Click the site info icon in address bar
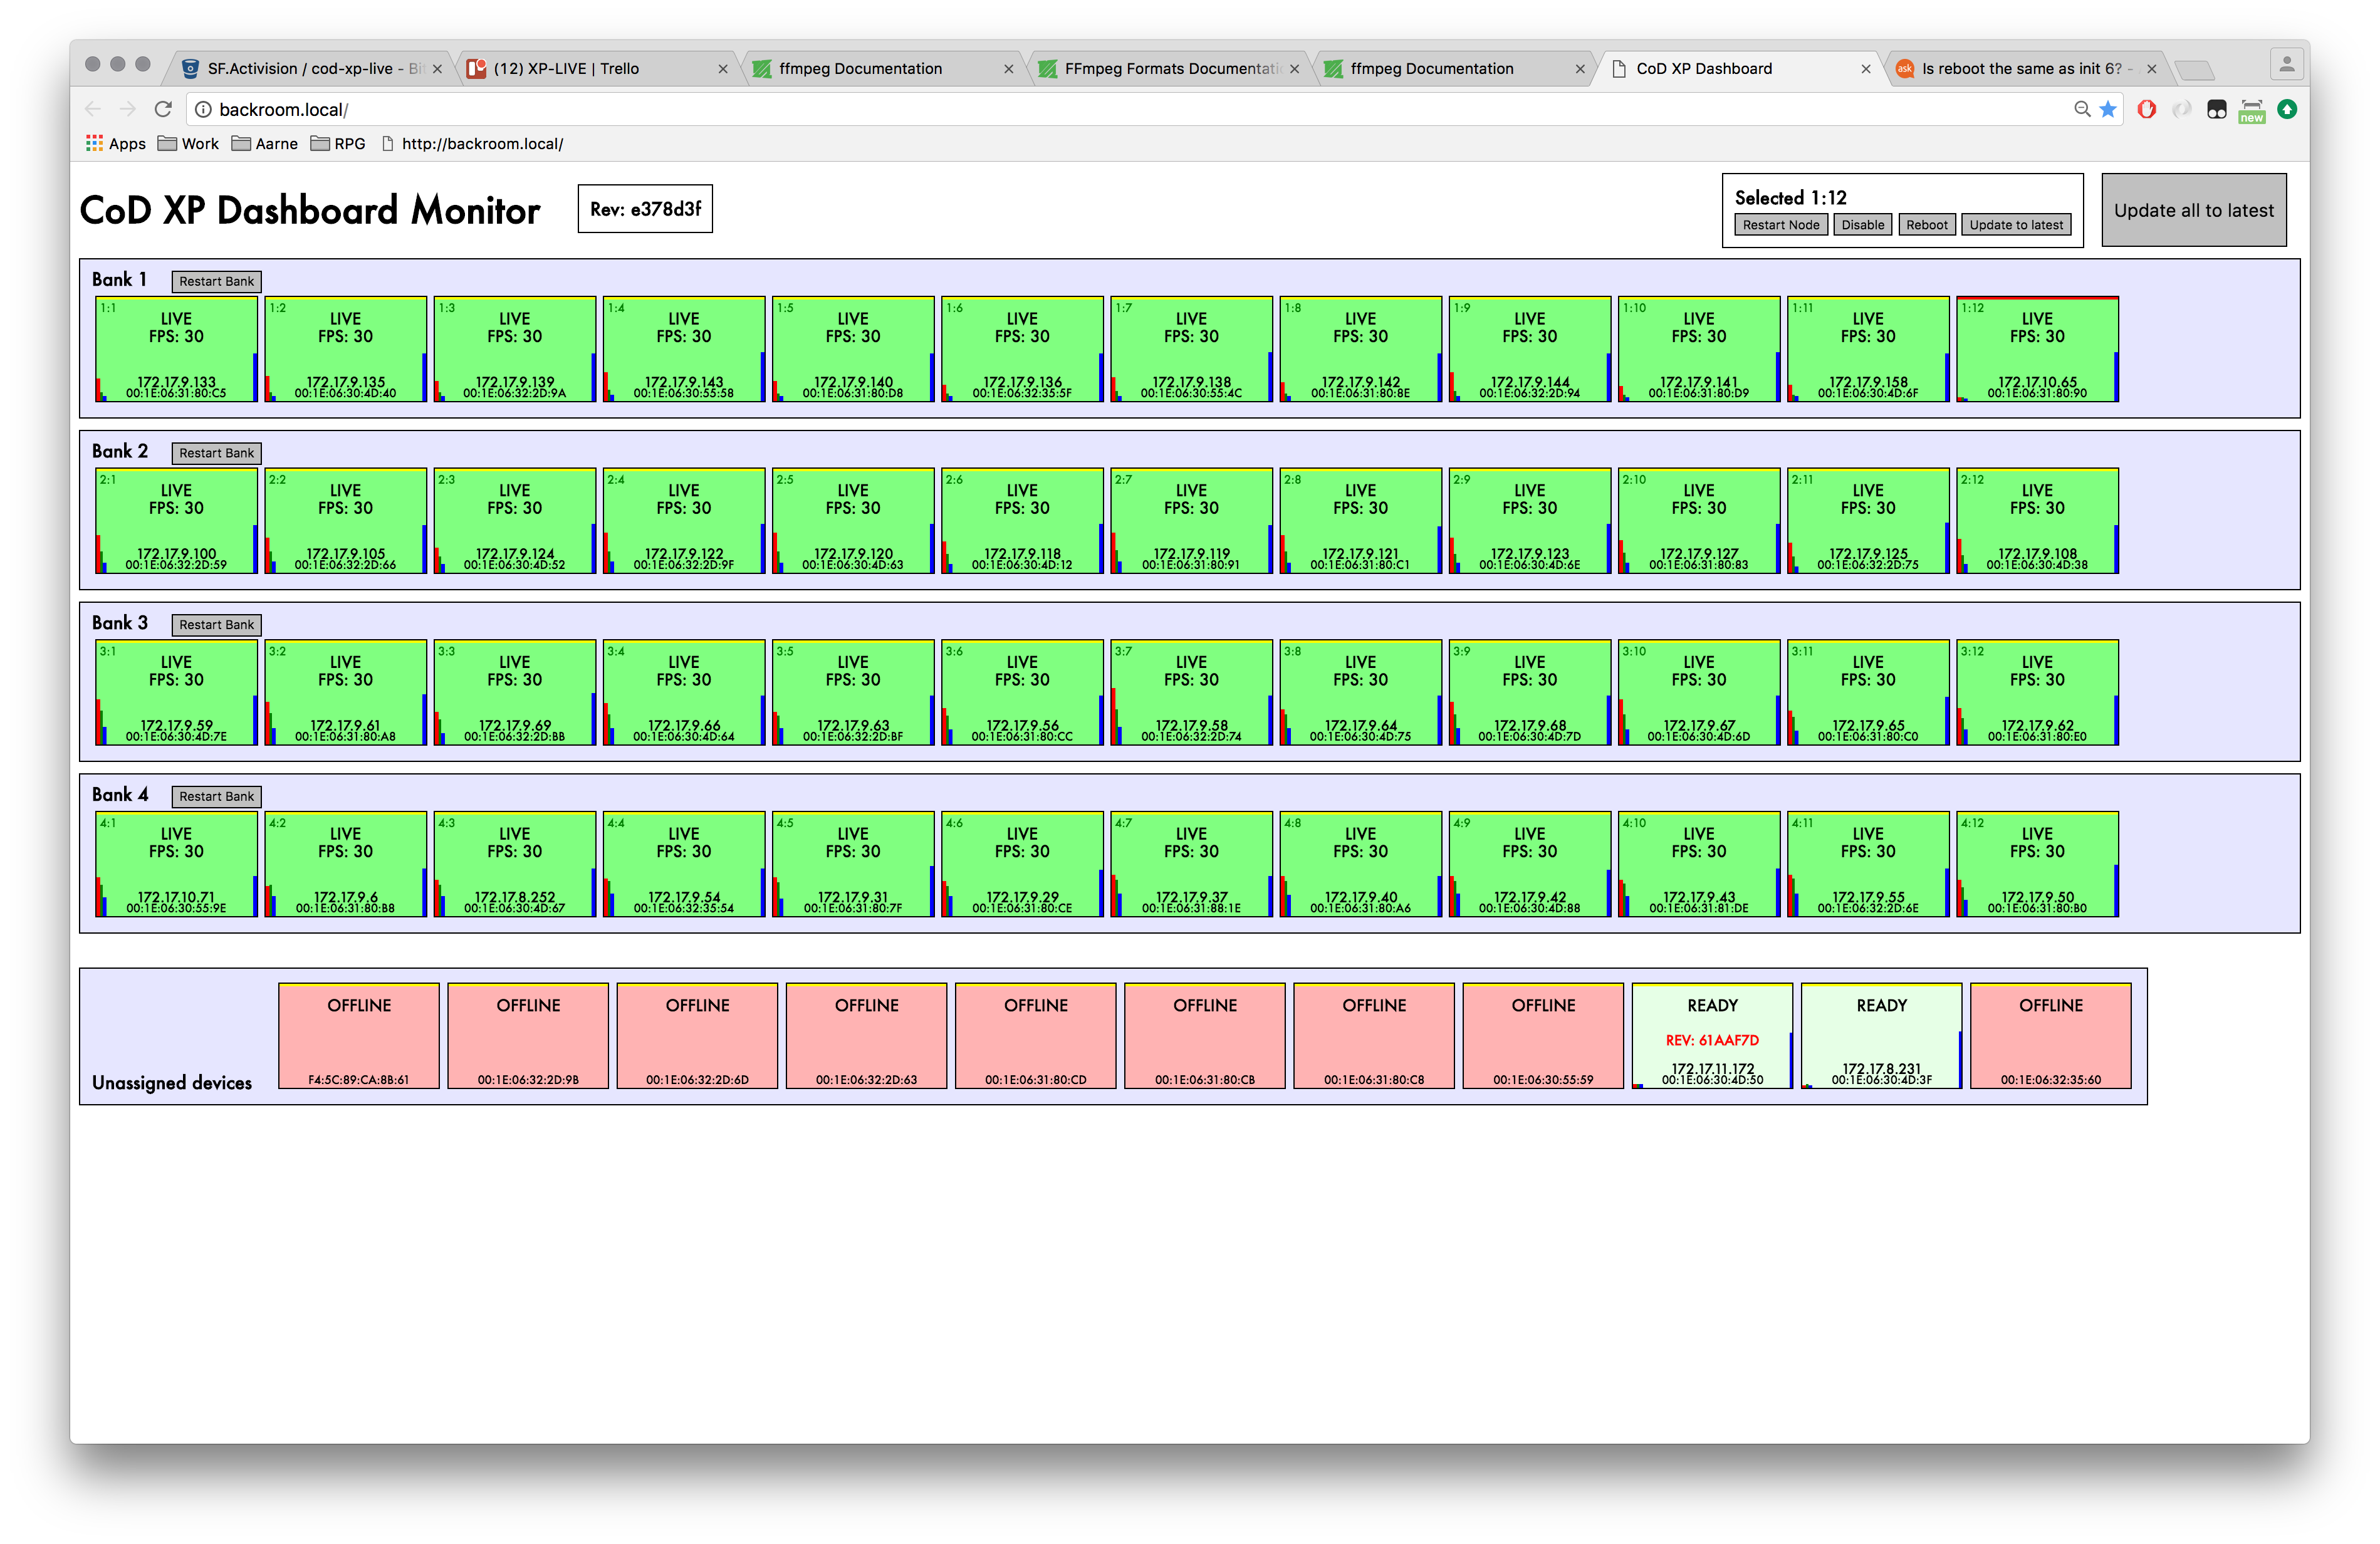 (x=203, y=109)
